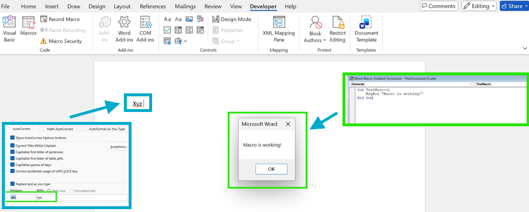Toggle Capitalize first letter of table cells
The width and height of the screenshot is (529, 212).
pyautogui.click(x=12, y=158)
